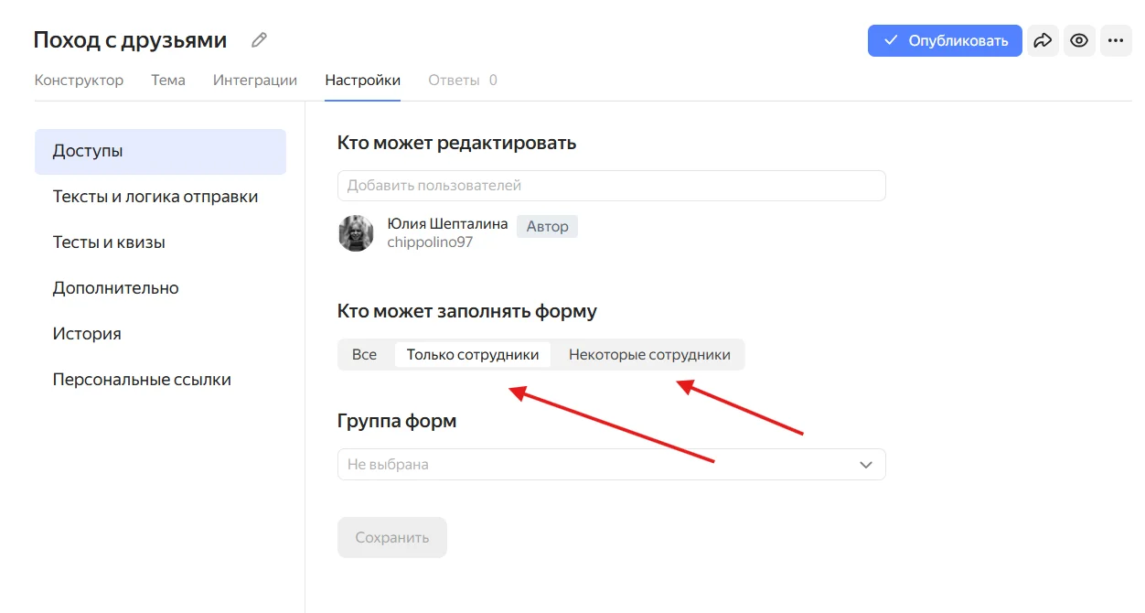Screen dimensions: 1145x613
Task: Click Юлия Шепталина's avatar picture
Action: pos(356,233)
